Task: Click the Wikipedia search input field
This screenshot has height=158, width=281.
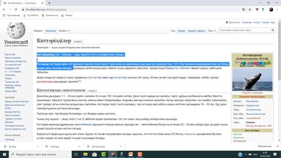Action: (245, 30)
